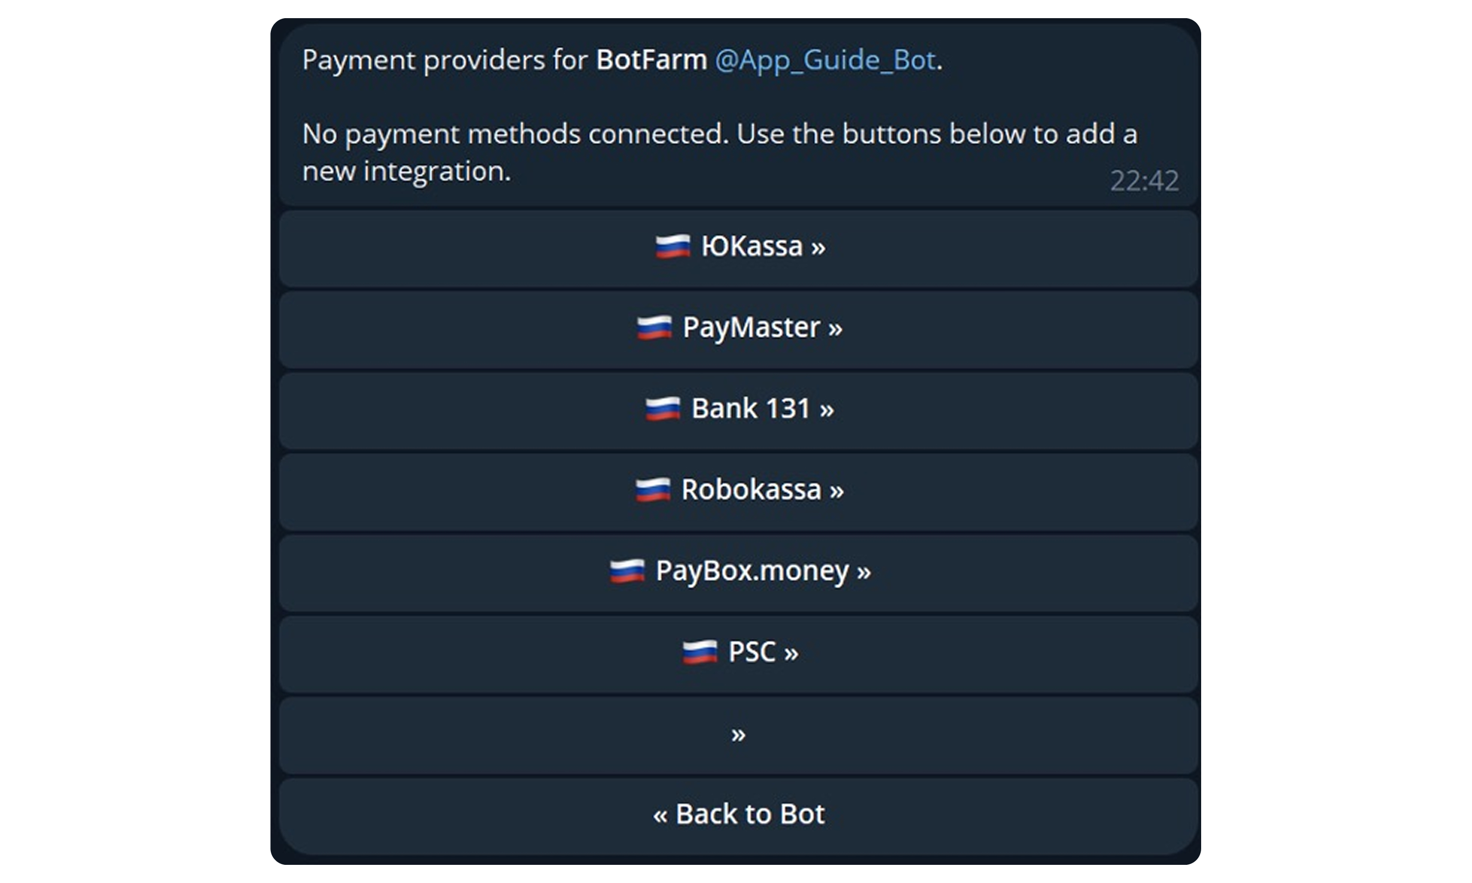Select the PayBox.money provider
Image resolution: width=1472 pixels, height=883 pixels.
738,573
